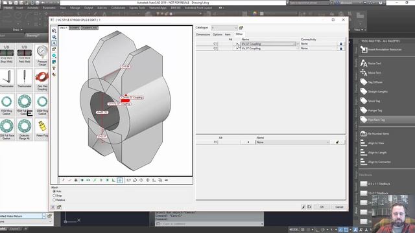Switch to the Other tab
Screen dimensions: 415x233
point(239,34)
